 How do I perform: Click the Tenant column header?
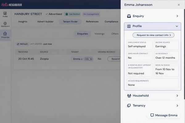tap(75, 52)
